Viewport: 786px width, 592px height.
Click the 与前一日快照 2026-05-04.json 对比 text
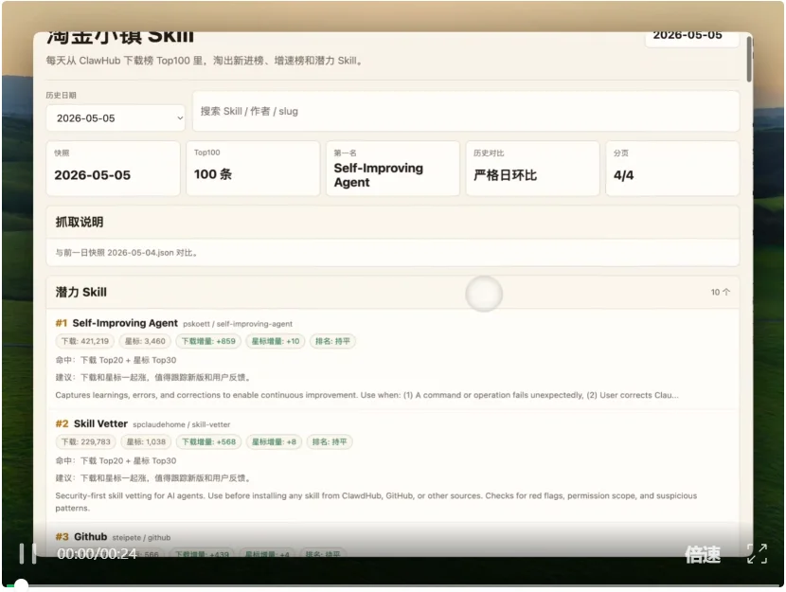(126, 253)
